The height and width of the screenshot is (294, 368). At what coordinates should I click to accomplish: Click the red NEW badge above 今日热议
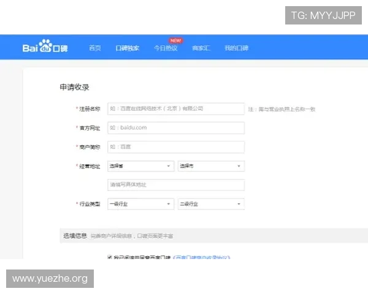(176, 40)
